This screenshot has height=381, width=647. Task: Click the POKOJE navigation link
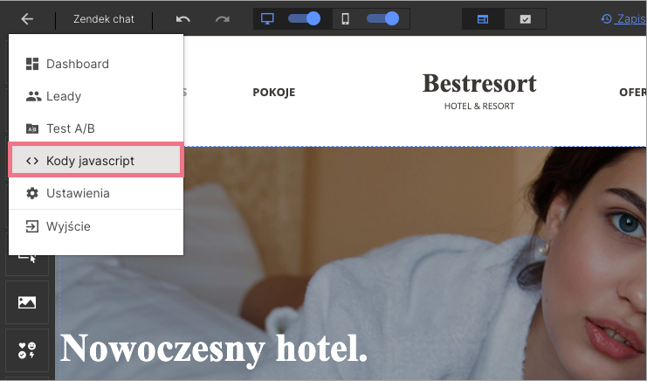274,93
